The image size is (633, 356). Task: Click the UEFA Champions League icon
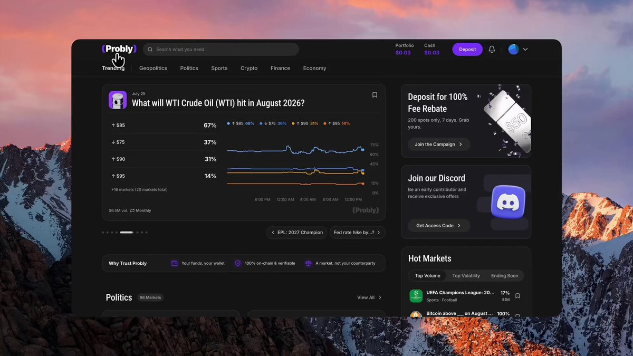416,296
